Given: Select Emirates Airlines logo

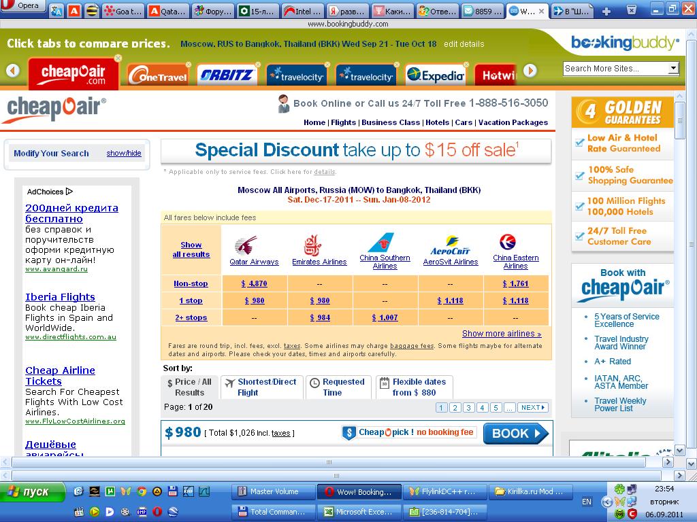Looking at the screenshot, I should point(312,245).
